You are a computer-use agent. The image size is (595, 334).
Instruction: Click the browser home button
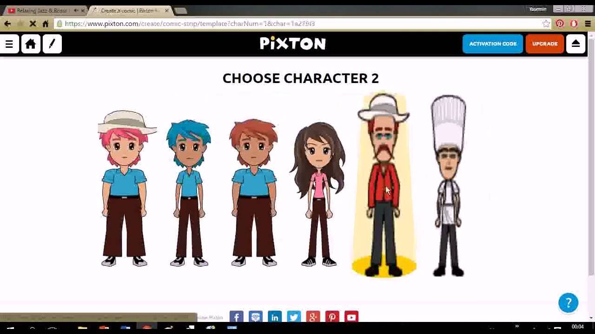tap(46, 24)
